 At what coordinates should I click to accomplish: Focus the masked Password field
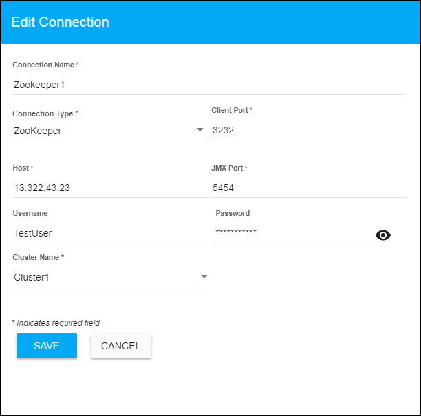pos(290,233)
